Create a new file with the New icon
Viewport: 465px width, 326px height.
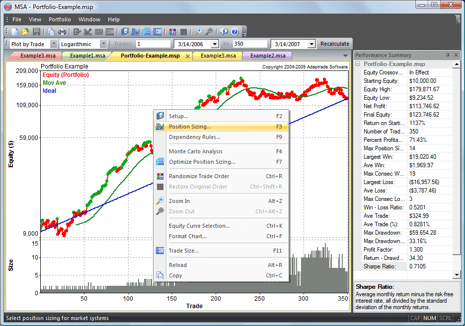point(15,31)
